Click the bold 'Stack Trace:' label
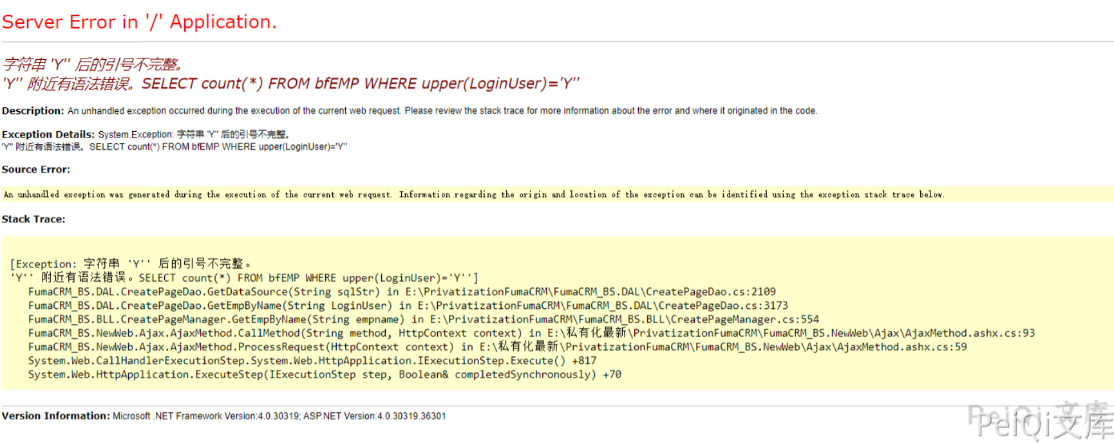 point(33,219)
